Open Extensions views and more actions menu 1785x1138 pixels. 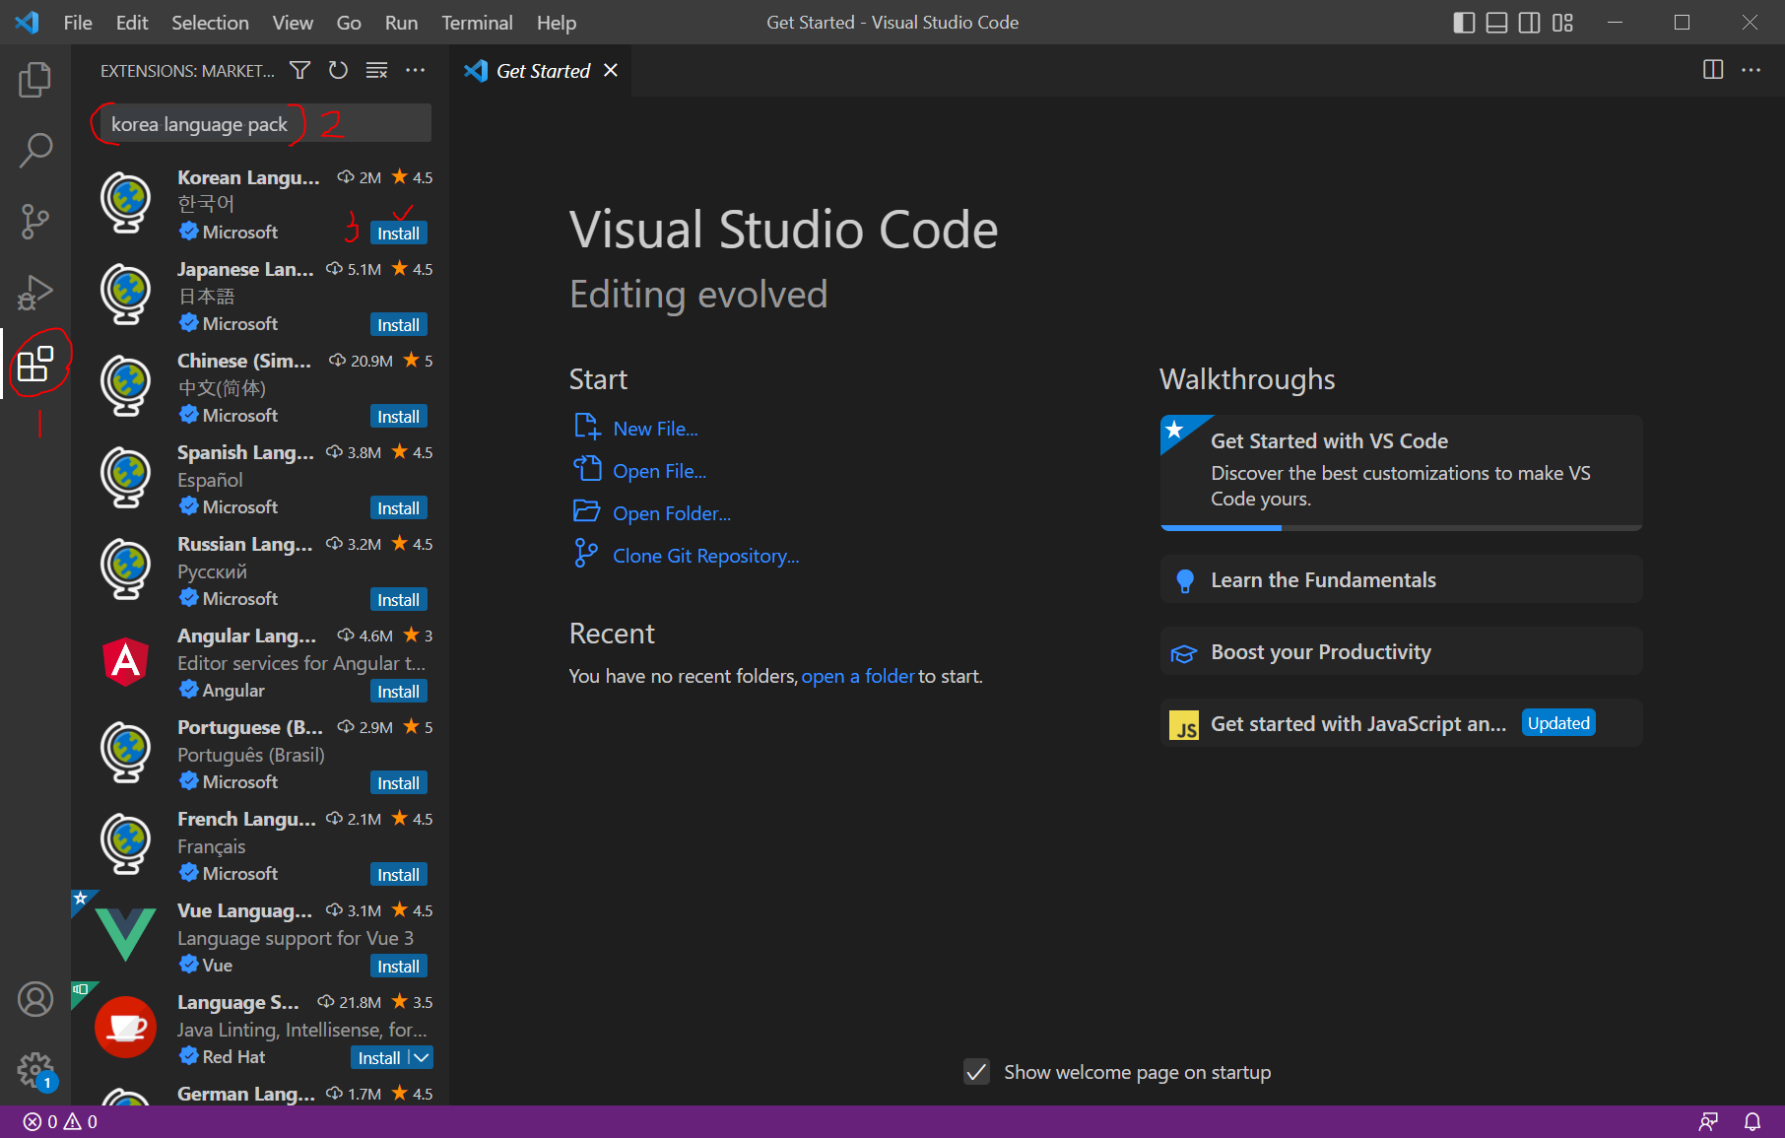click(416, 70)
